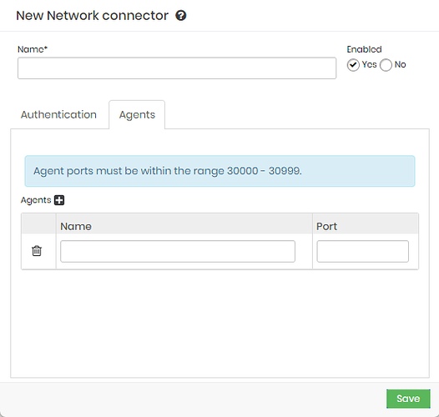Screen dimensions: 439x417
Task: Open the Agents tab
Action: pos(137,115)
